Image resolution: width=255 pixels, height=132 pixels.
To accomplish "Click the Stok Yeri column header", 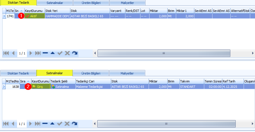I will pyautogui.click(x=57, y=11).
